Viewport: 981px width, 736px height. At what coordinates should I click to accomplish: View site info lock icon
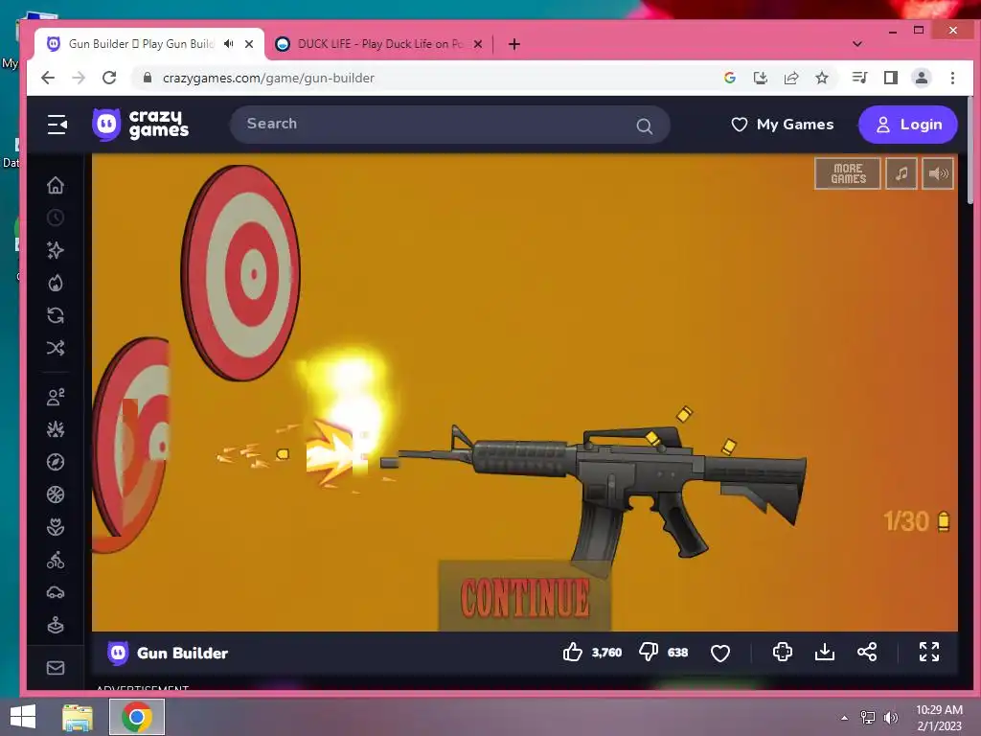(x=148, y=77)
